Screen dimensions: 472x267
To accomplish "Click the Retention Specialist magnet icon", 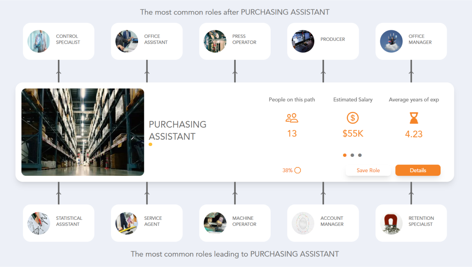I will [391, 223].
